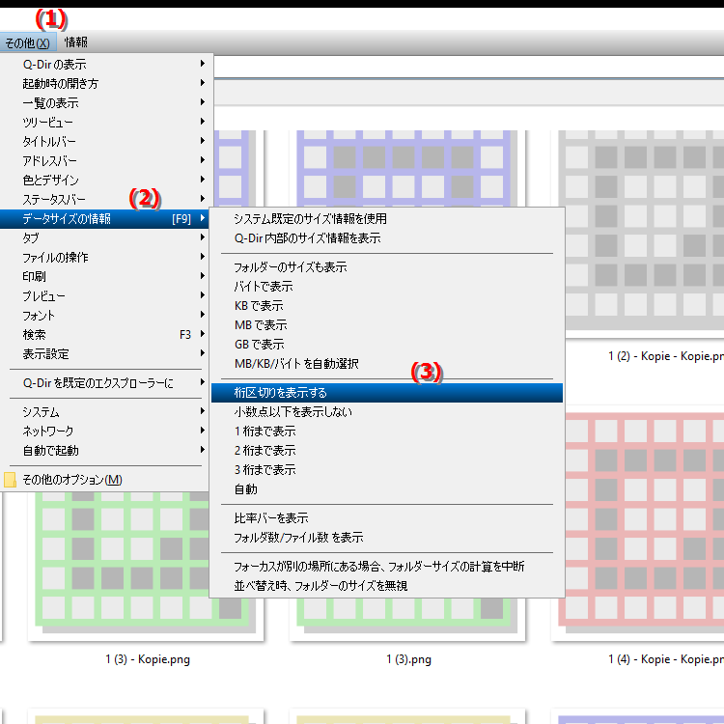Select 小数点以下を表示しない
The width and height of the screenshot is (724, 724).
point(387,412)
